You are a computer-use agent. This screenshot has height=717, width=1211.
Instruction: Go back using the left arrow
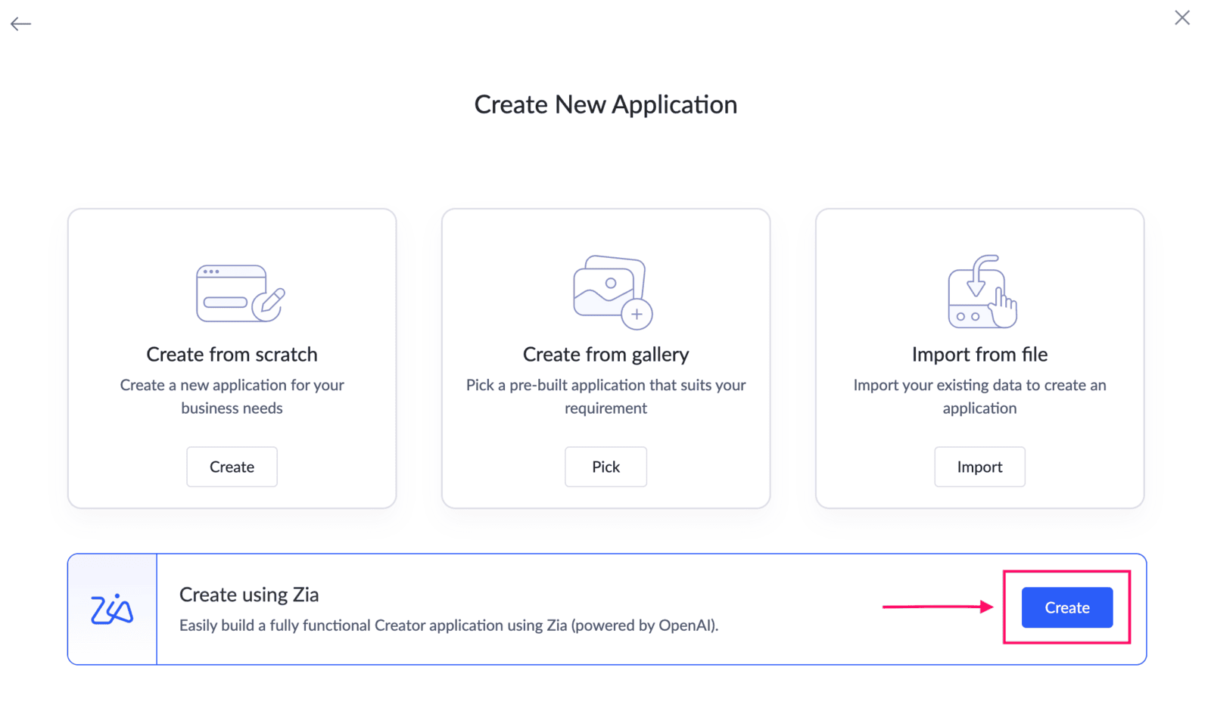(20, 24)
